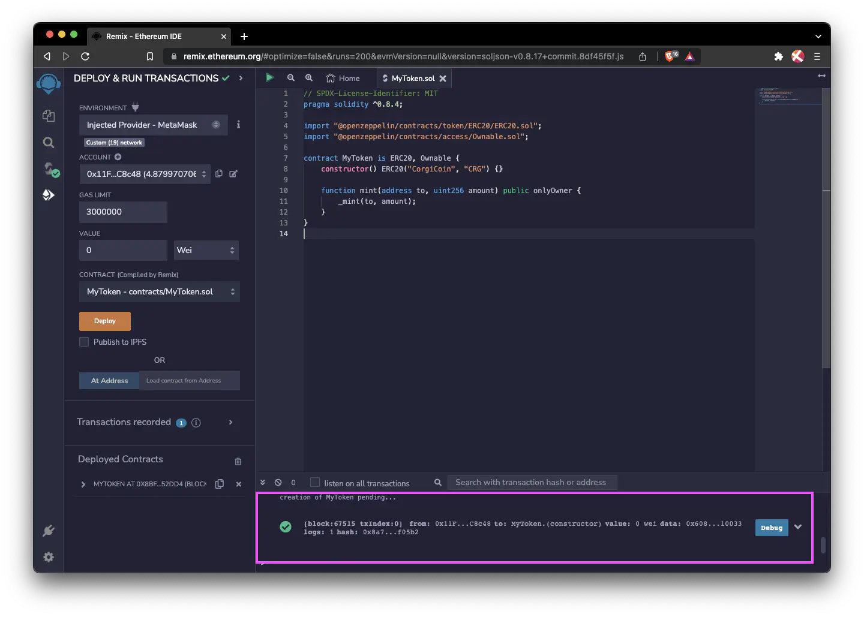Zoom out the editor font
Viewport: 864px width, 617px height.
click(x=291, y=78)
